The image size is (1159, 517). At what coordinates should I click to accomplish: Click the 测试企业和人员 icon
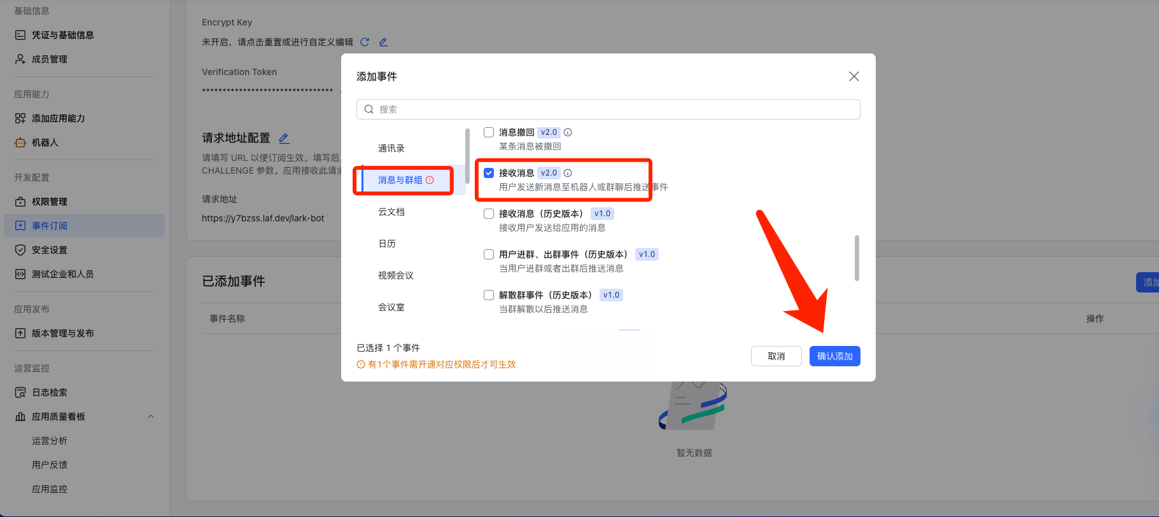[x=20, y=274]
